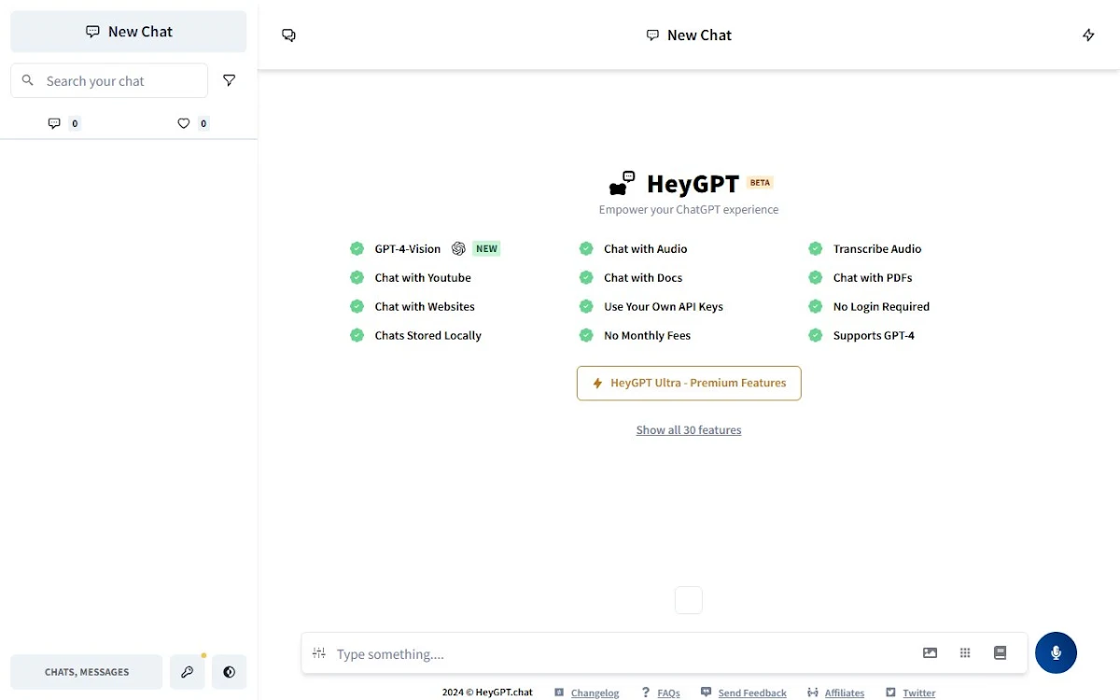Open the chat filter funnel icon
Screen dimensions: 1120x700
coord(229,81)
